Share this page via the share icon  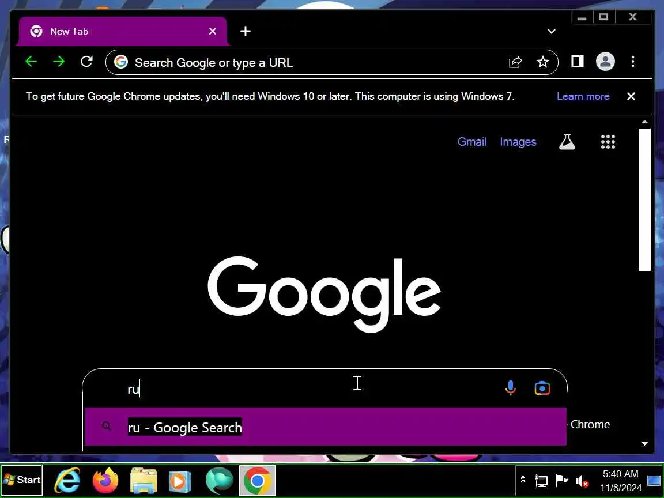[x=515, y=62]
